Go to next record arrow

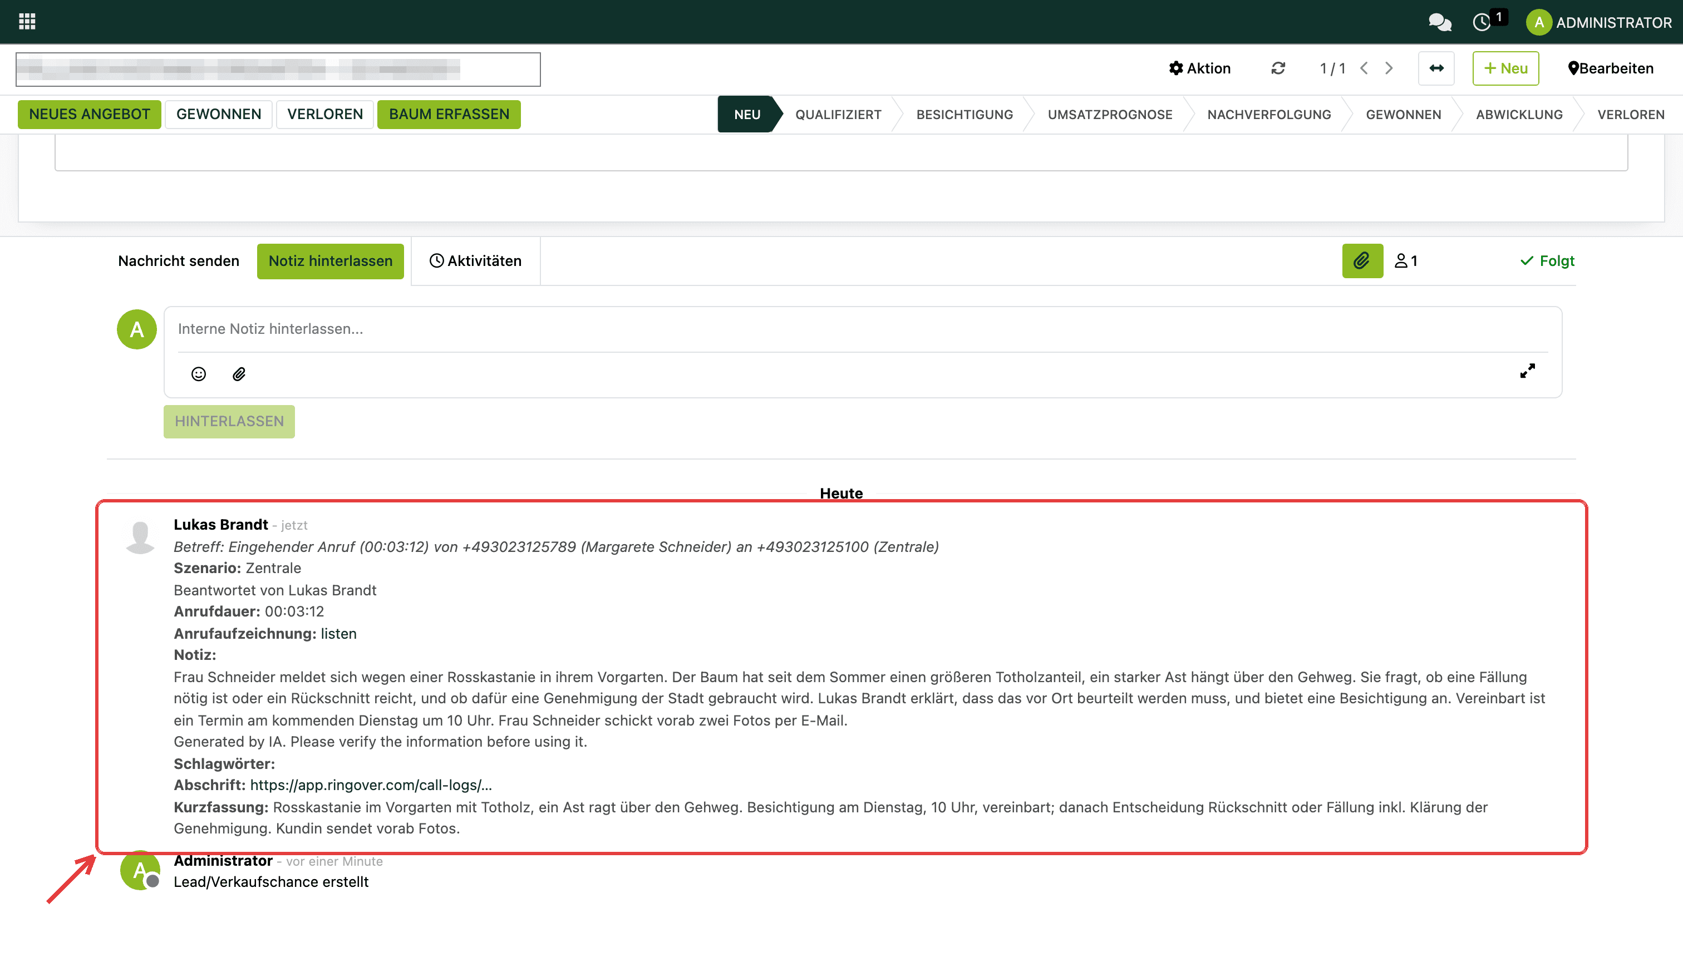1389,68
